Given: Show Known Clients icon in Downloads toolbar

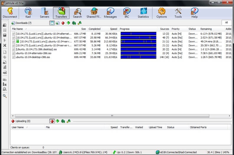Looking at the screenshot, I should (x=80, y=23).
